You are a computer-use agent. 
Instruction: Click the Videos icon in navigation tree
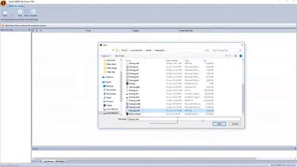click(104, 105)
